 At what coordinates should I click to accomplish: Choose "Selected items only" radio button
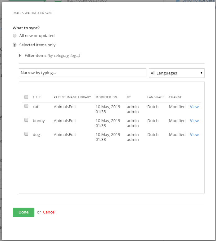pyautogui.click(x=15, y=45)
